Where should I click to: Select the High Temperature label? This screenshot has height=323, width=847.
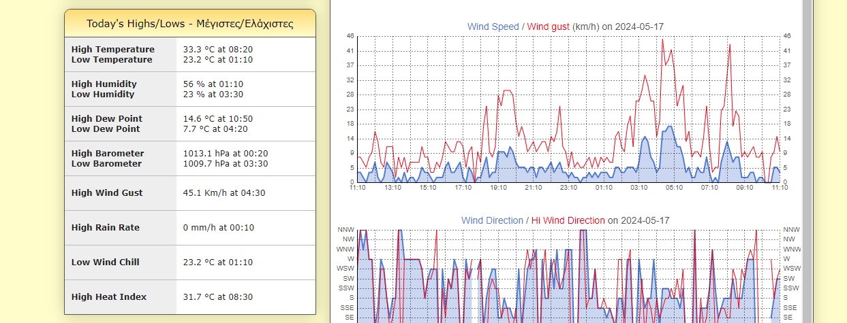(113, 50)
